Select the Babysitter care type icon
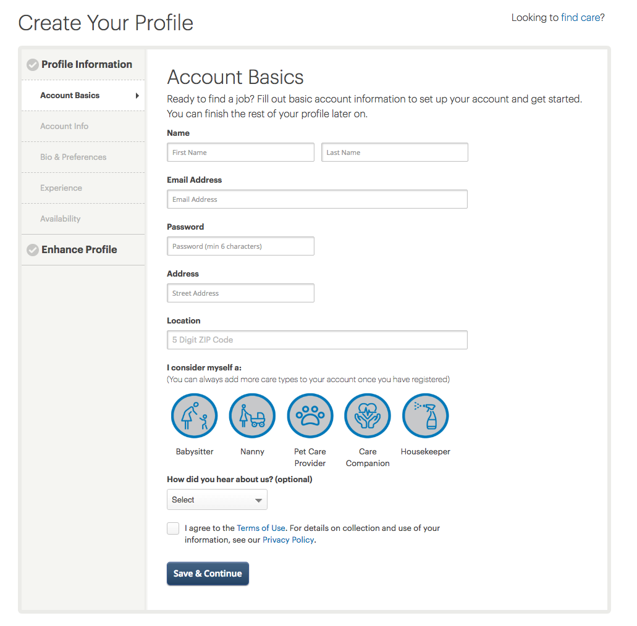 [194, 416]
